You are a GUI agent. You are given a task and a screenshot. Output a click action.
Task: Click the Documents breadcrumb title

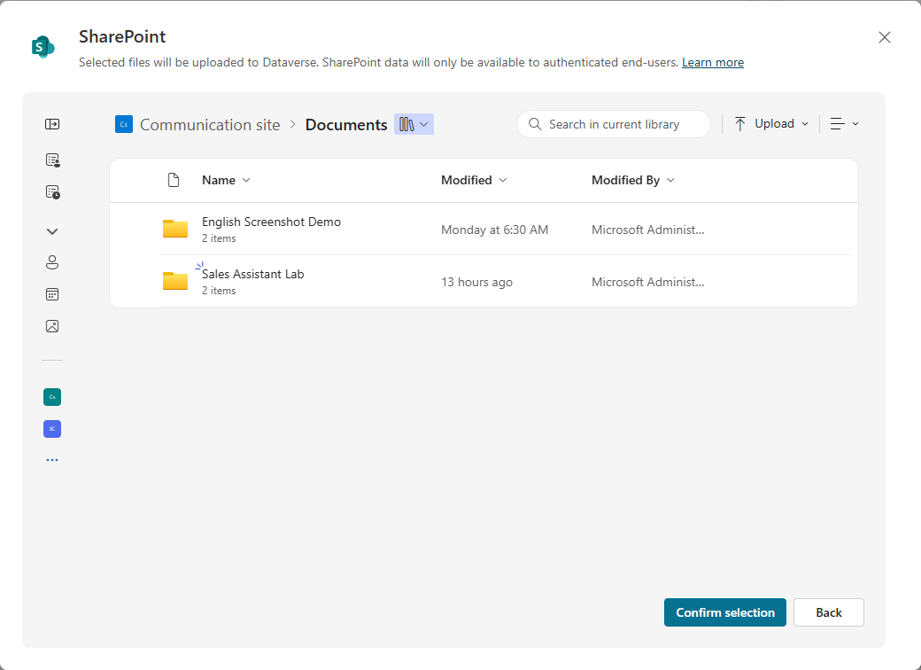tap(346, 125)
